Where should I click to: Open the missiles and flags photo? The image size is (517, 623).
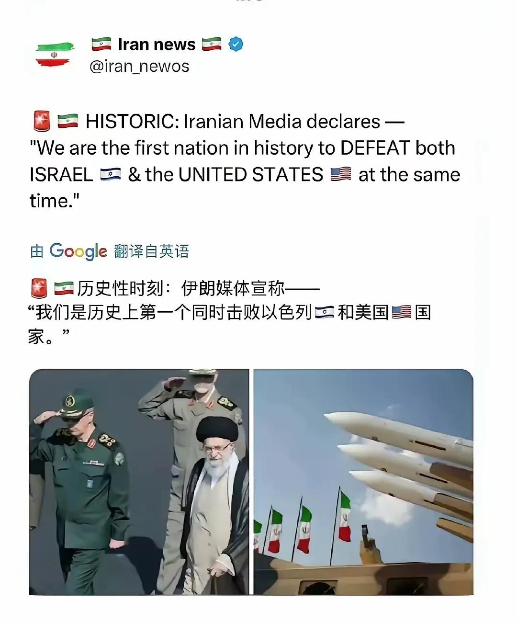[363, 482]
